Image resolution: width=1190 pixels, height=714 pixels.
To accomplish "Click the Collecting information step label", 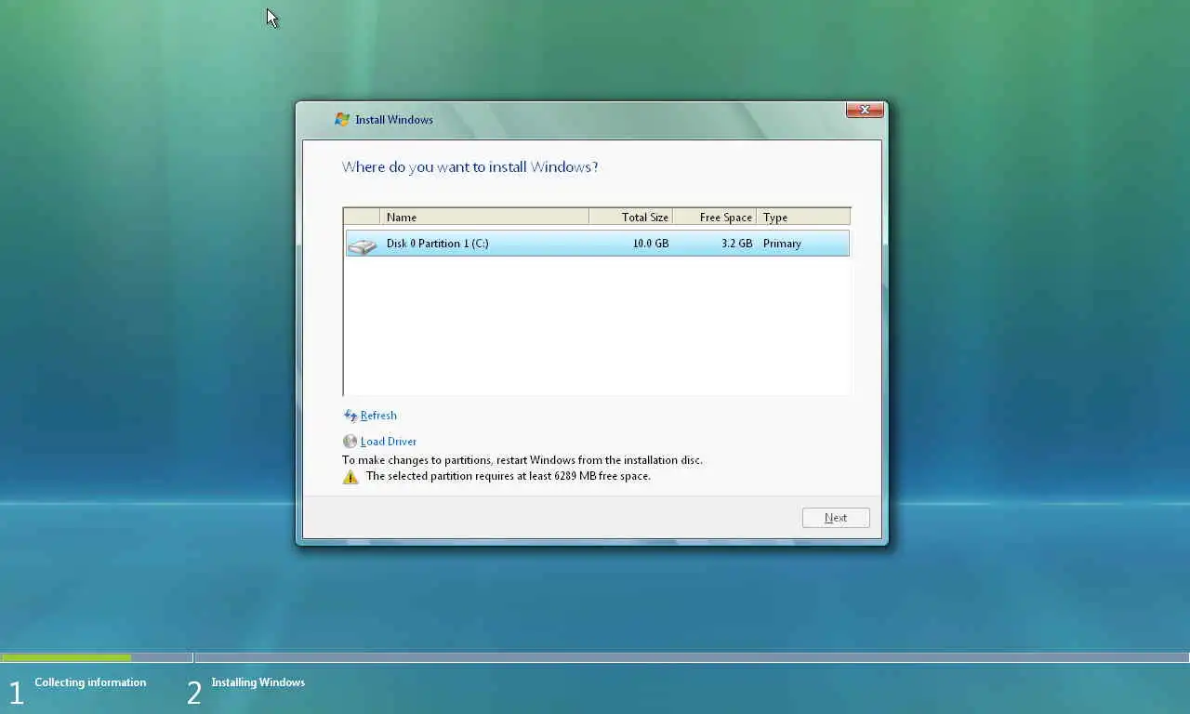I will [90, 682].
